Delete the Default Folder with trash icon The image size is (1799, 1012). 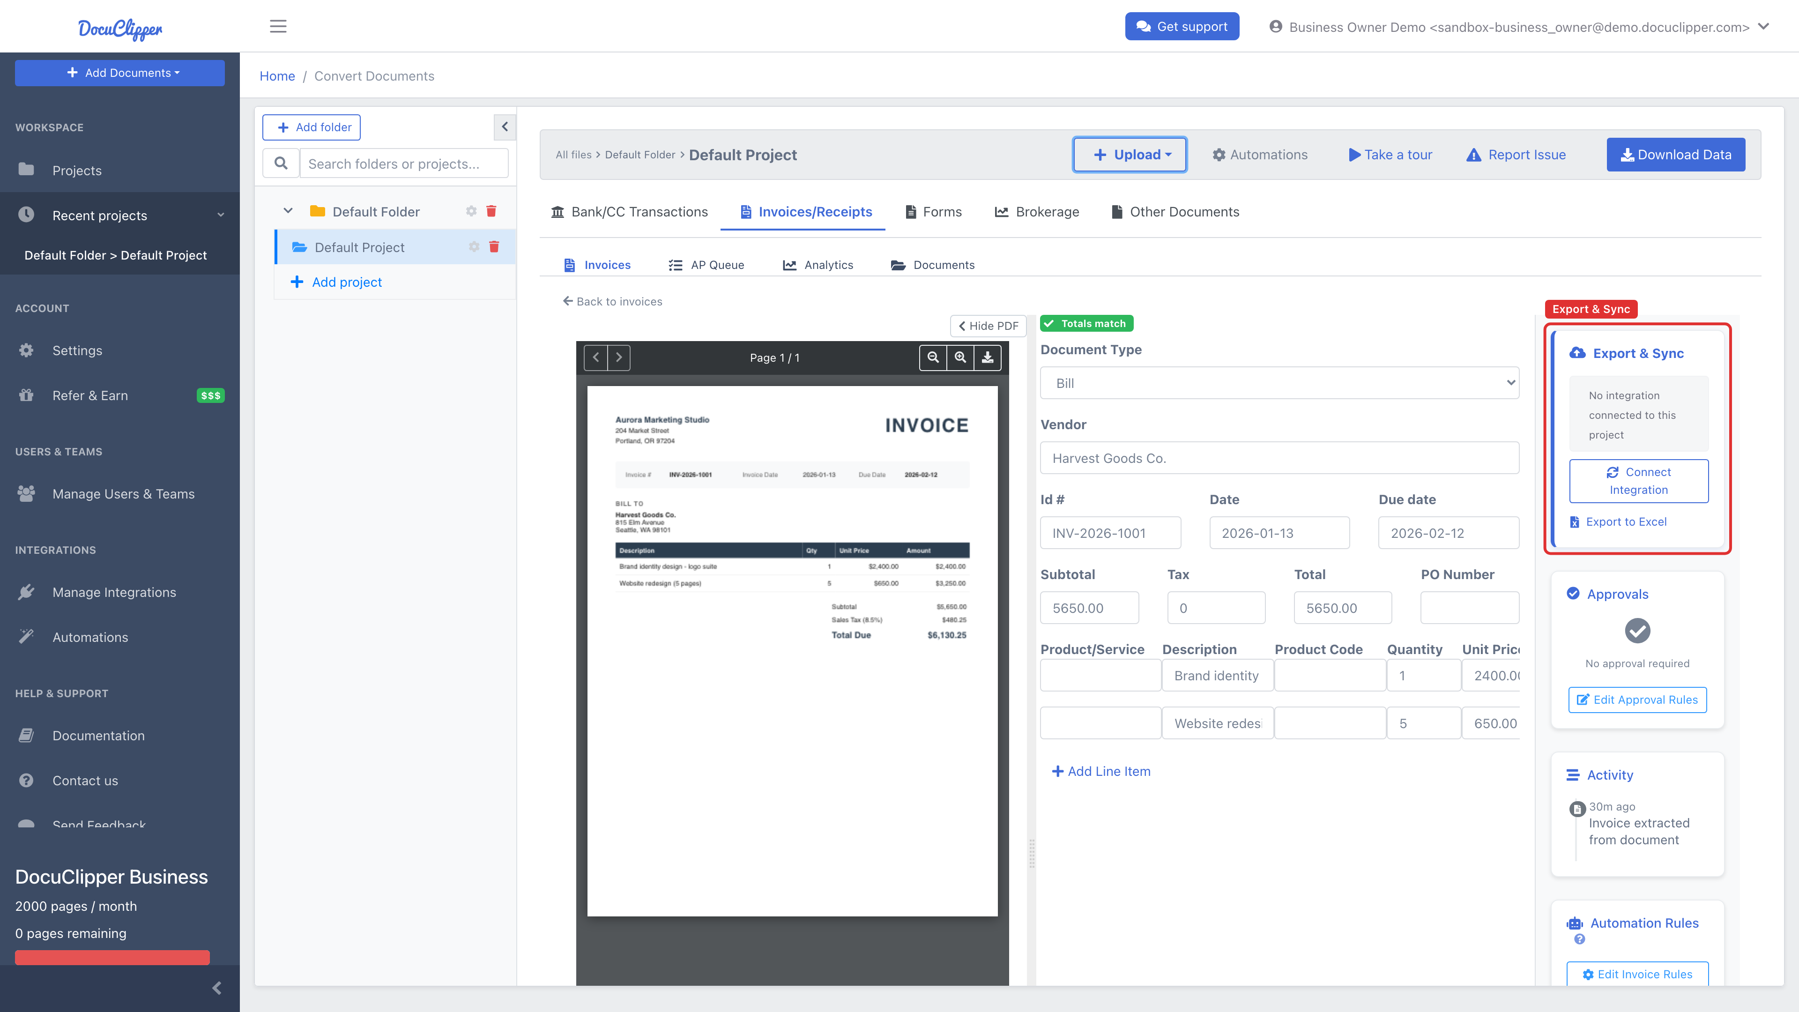491,211
